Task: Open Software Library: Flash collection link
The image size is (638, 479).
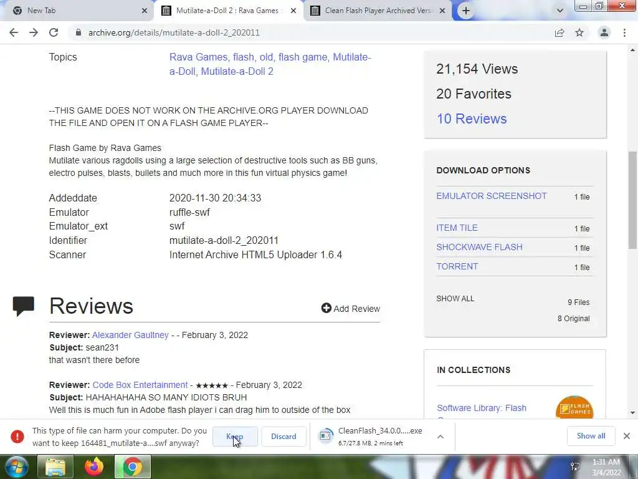Action: pos(482,408)
